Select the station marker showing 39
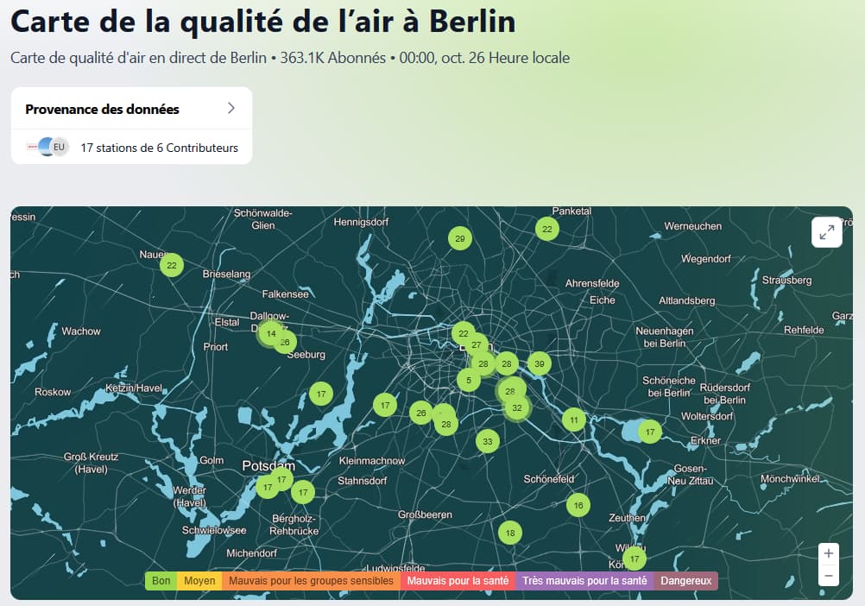 click(540, 363)
